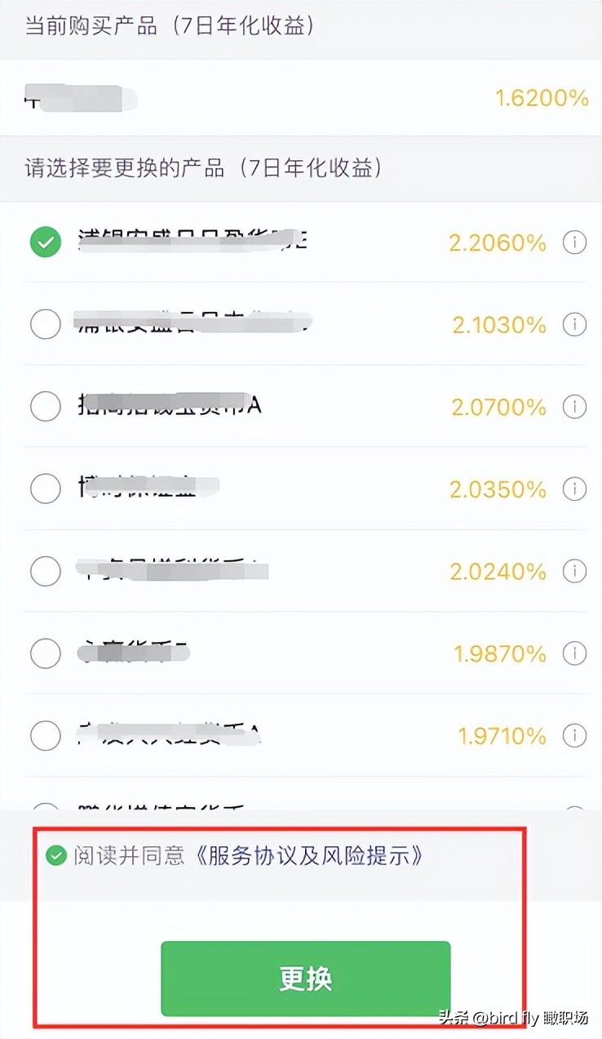Click the selected green check for 2.2060% product
602x1039 pixels.
pyautogui.click(x=46, y=243)
